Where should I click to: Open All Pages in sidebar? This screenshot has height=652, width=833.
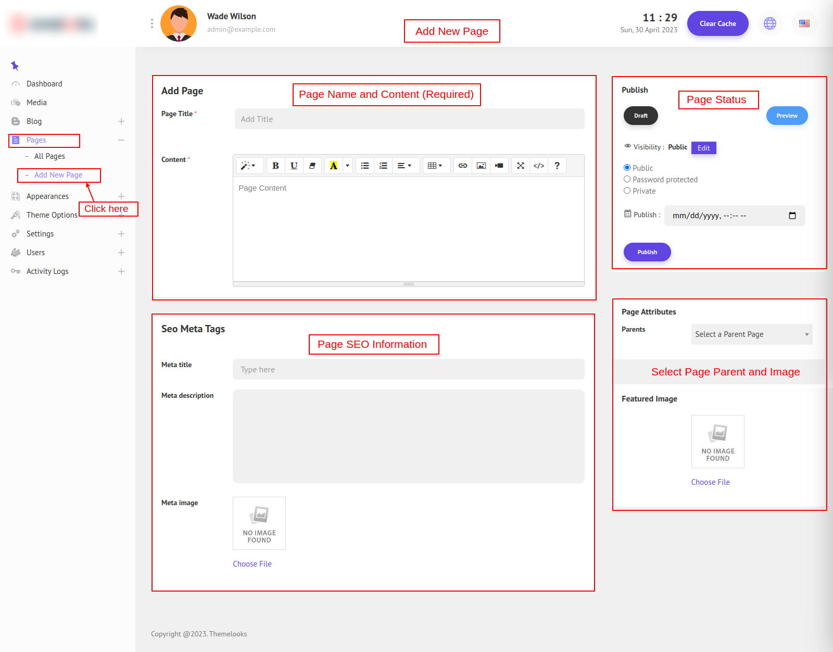(x=49, y=156)
